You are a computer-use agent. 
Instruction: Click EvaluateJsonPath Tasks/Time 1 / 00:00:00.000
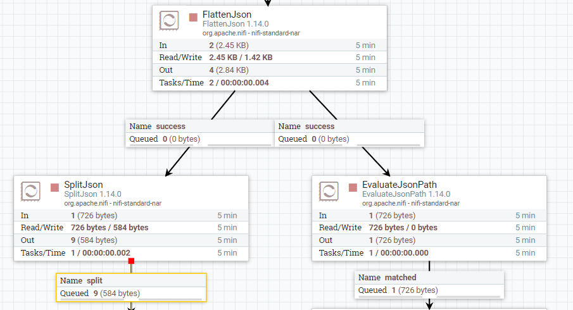[x=399, y=253]
